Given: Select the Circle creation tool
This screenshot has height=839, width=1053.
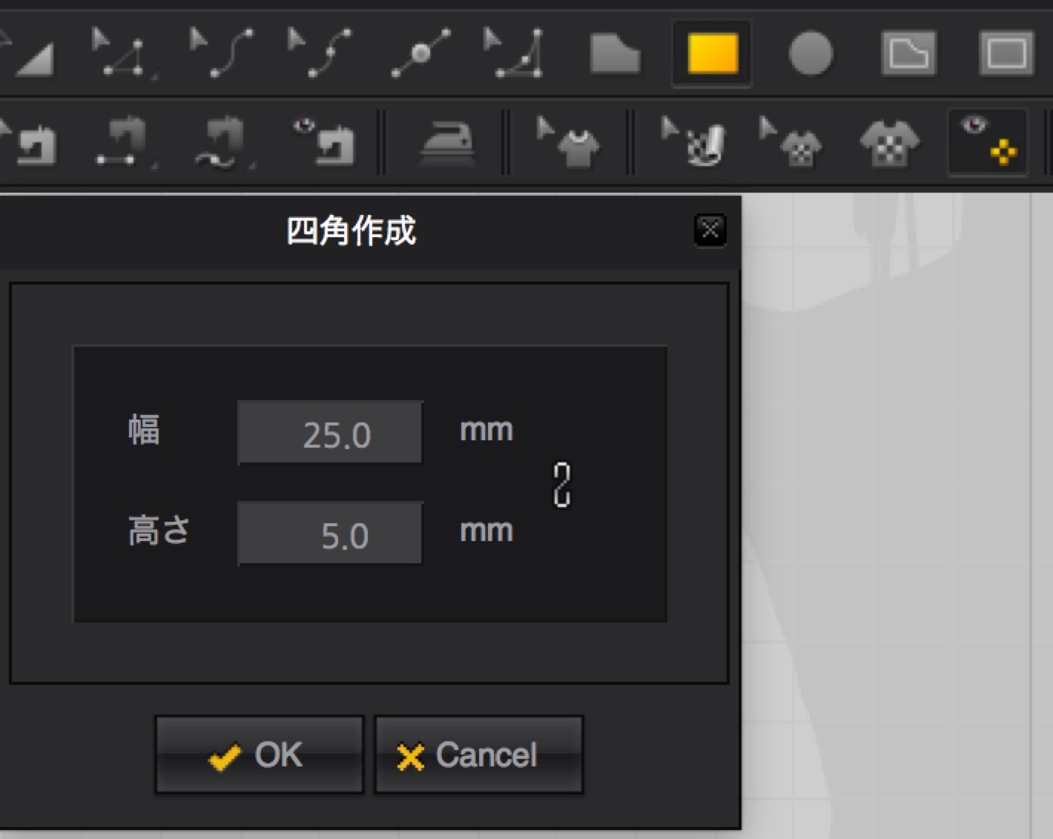Looking at the screenshot, I should tap(810, 53).
